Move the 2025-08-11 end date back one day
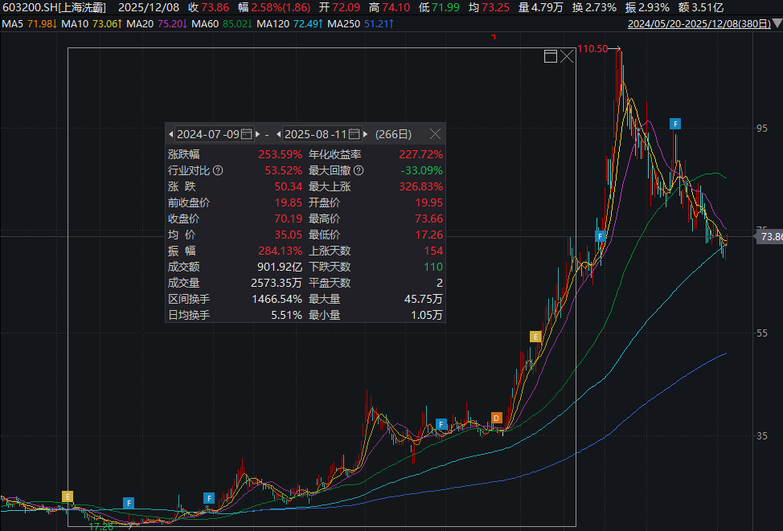783x531 pixels. pyautogui.click(x=279, y=134)
